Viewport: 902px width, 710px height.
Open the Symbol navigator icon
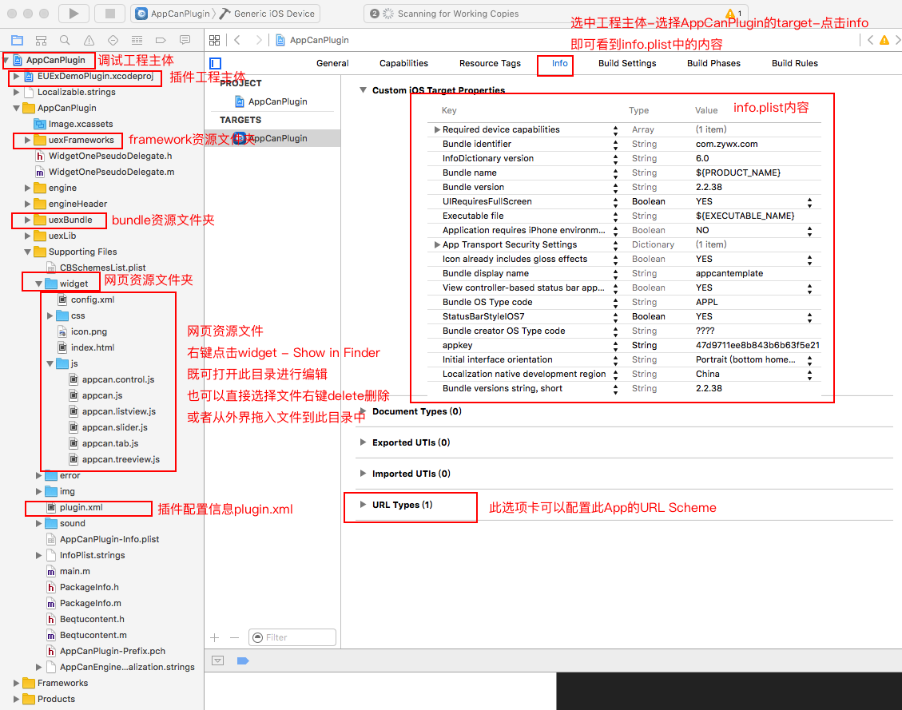[x=41, y=40]
